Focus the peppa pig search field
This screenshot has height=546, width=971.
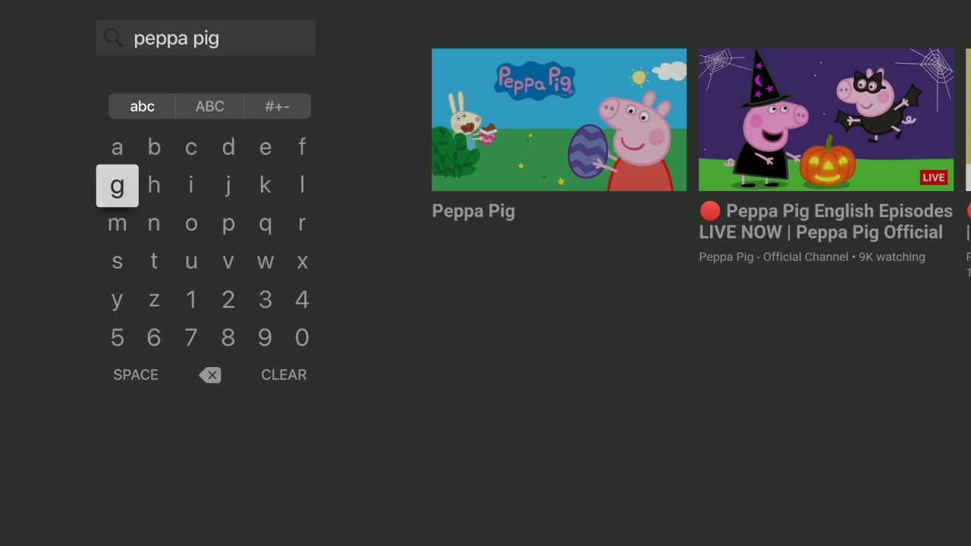[x=206, y=38]
